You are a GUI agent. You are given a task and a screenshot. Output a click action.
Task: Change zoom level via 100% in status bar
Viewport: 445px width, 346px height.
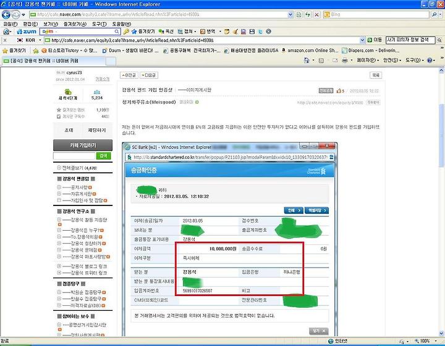coord(425,341)
